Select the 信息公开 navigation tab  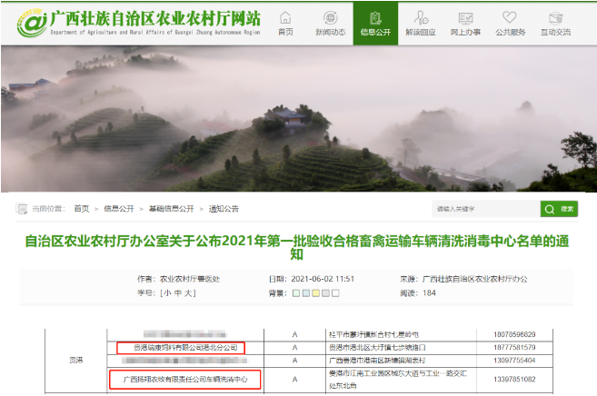375,23
